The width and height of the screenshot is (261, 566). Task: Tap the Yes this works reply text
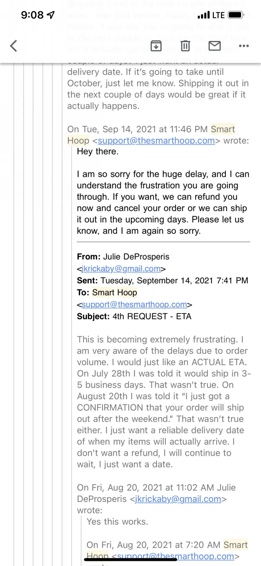coord(117,522)
